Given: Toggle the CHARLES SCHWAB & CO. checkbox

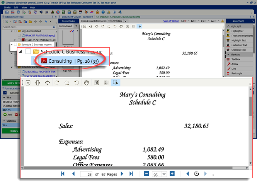Looking at the screenshot, I should [19, 40].
